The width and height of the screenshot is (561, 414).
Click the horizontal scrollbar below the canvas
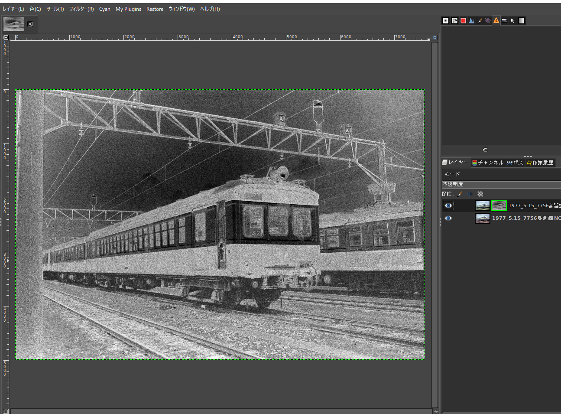[221, 411]
